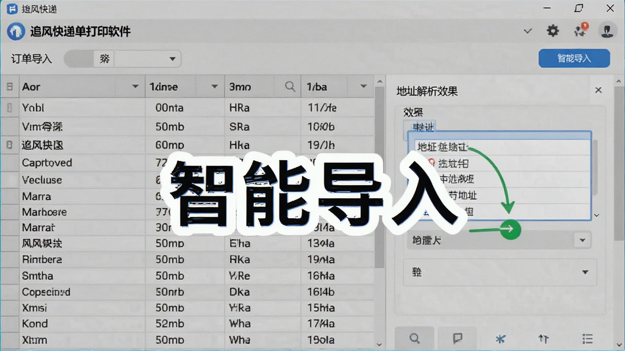625x351 pixels.
Task: Click the list view icon in bottom toolbar
Action: point(587,339)
